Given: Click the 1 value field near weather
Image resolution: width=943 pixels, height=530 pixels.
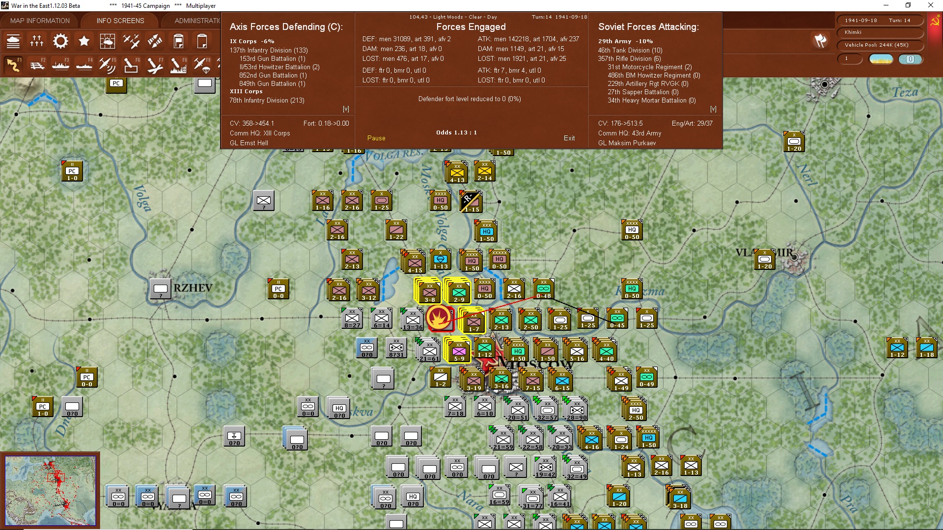Looking at the screenshot, I should 850,59.
